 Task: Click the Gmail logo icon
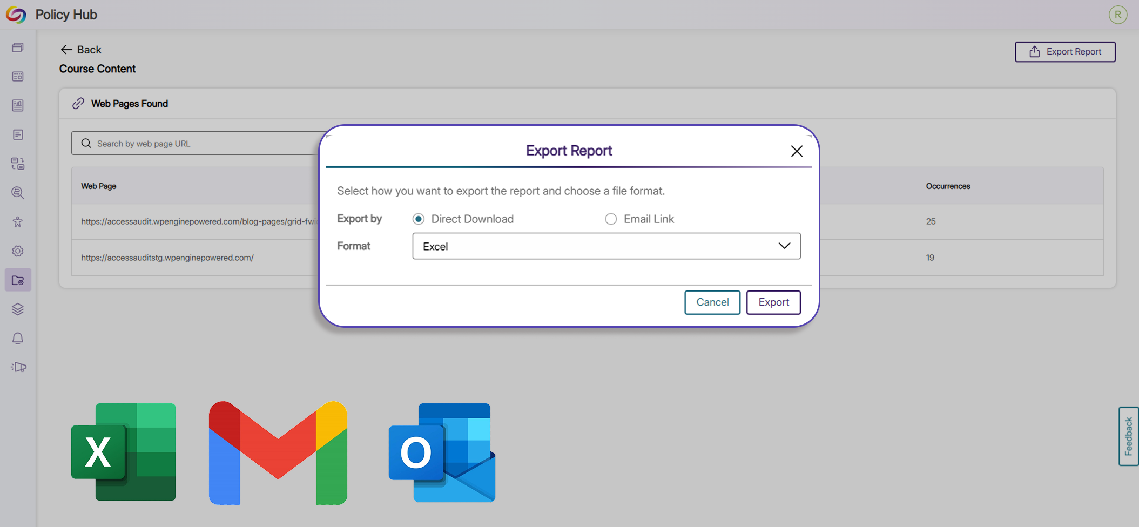278,452
